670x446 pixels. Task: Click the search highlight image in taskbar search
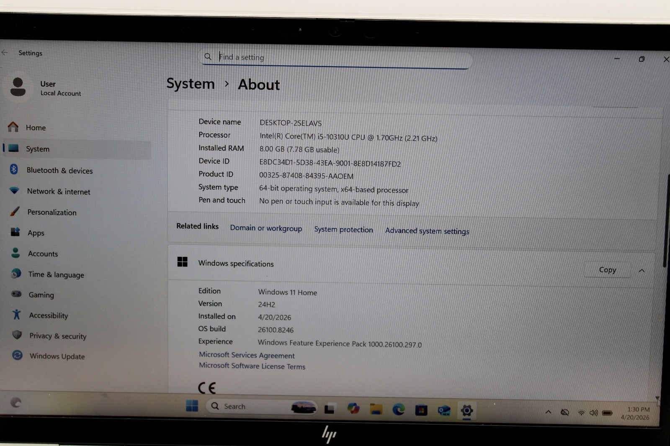click(x=304, y=407)
